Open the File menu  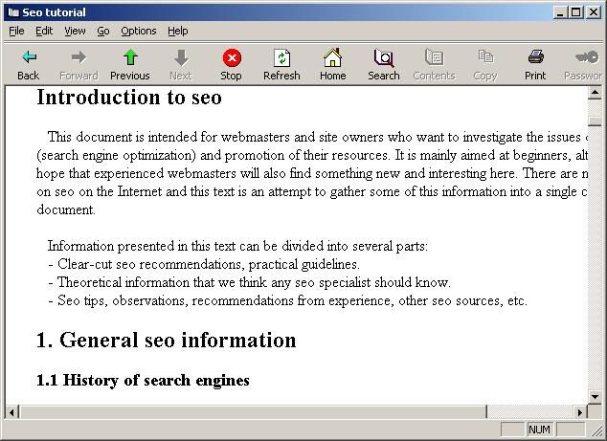[x=16, y=31]
